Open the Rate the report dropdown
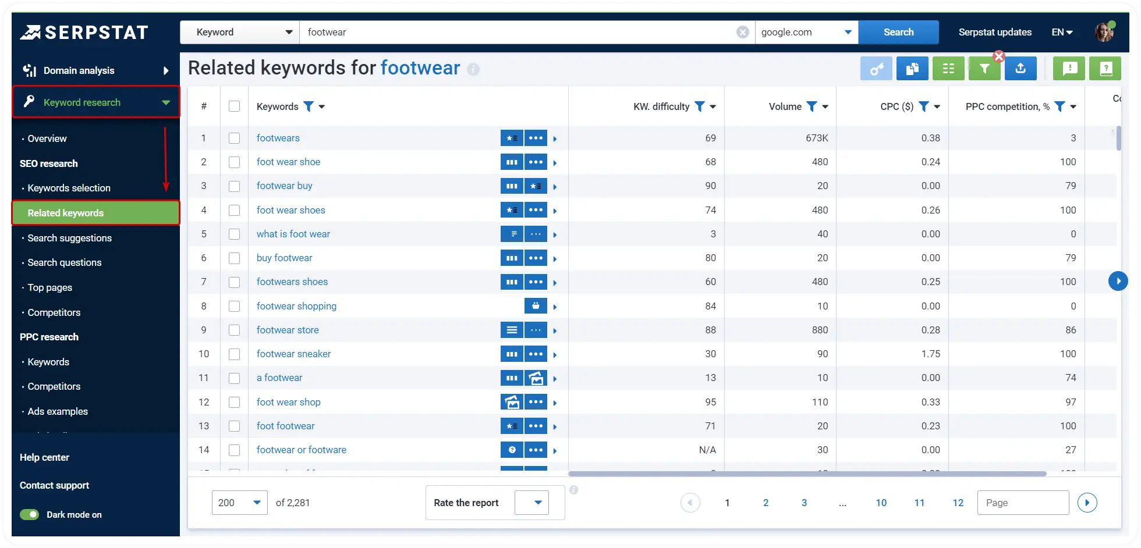The height and width of the screenshot is (548, 1141). click(531, 503)
